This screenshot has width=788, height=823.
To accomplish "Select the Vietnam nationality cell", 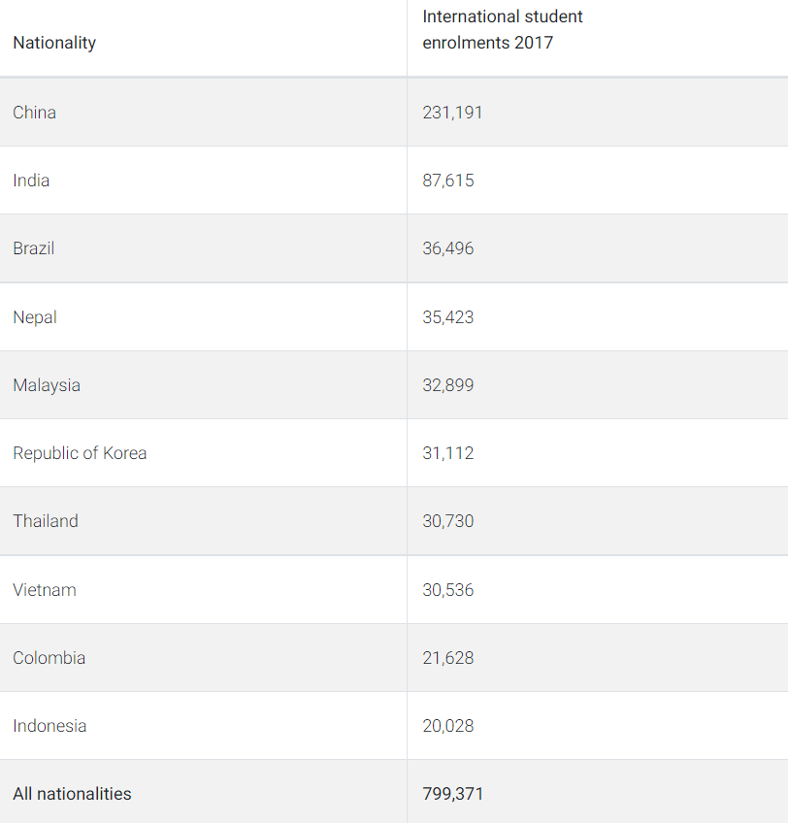I will tap(45, 590).
